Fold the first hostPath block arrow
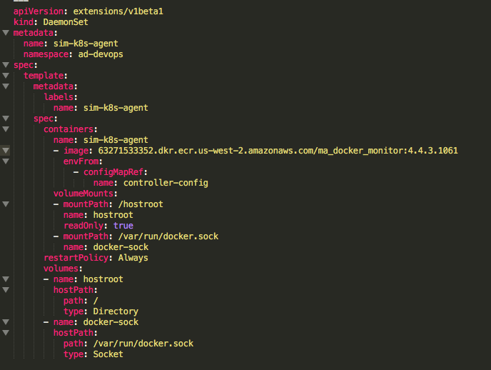Viewport: 491px width, 370px height. pyautogui.click(x=6, y=290)
